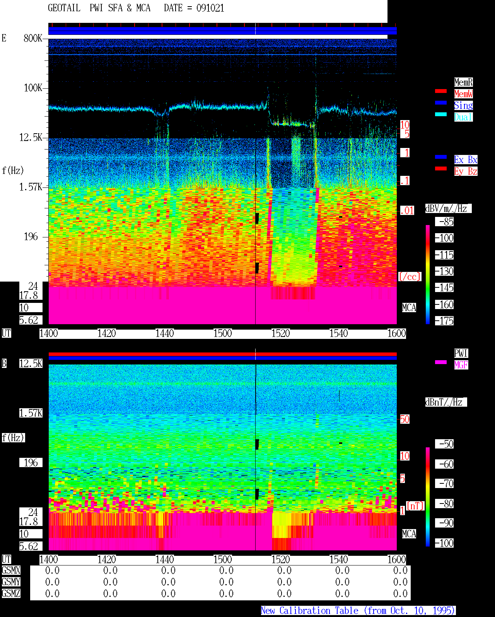Select the -85 color scale value
This screenshot has width=495, height=617.
pyautogui.click(x=445, y=222)
